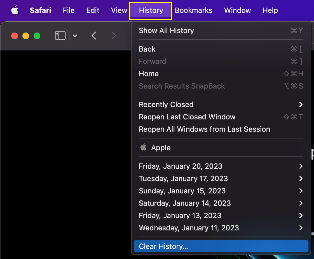Open the Apple history entry

(221, 148)
